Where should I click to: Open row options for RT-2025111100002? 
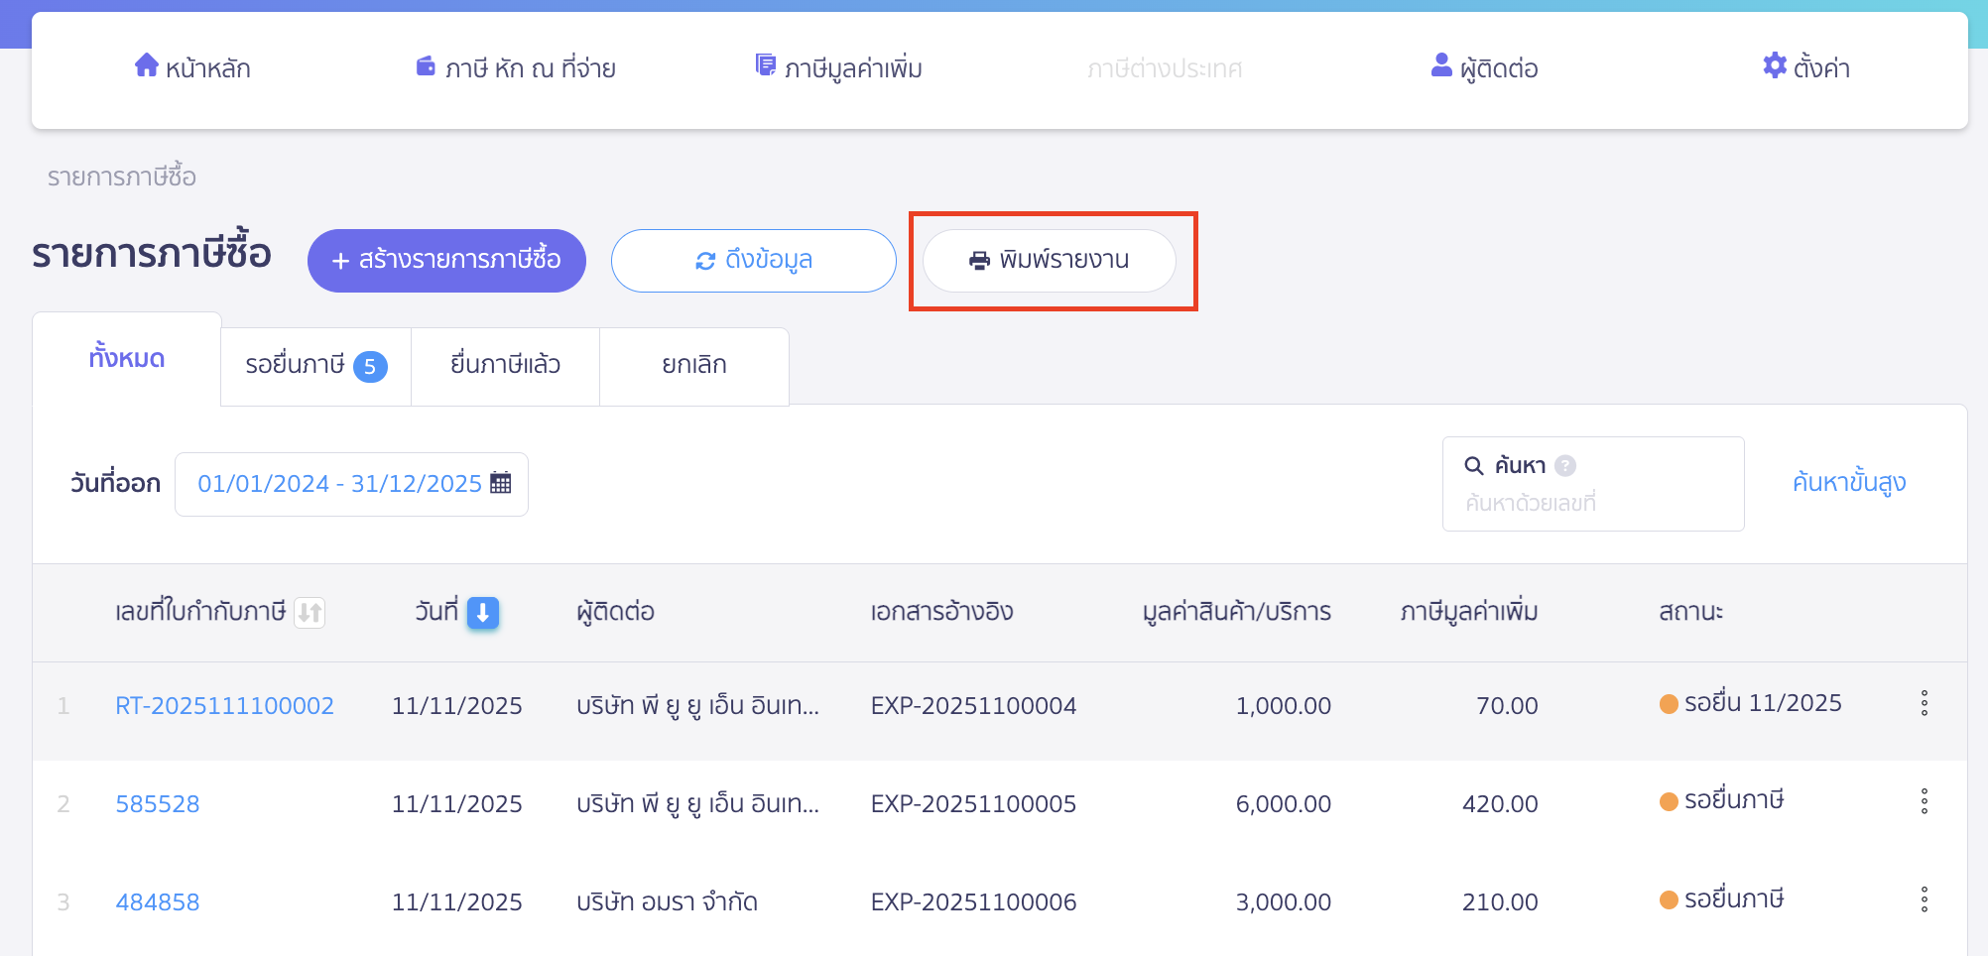(x=1924, y=703)
